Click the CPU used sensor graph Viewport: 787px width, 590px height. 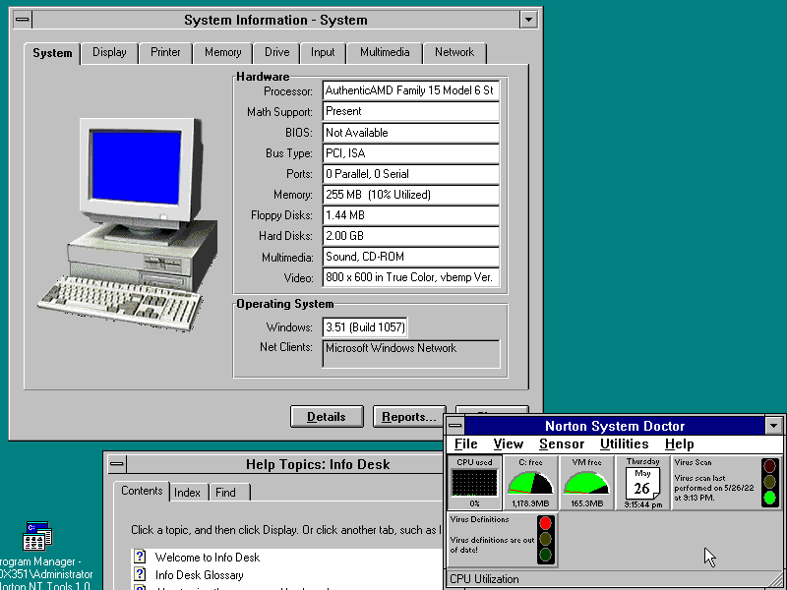tap(474, 483)
